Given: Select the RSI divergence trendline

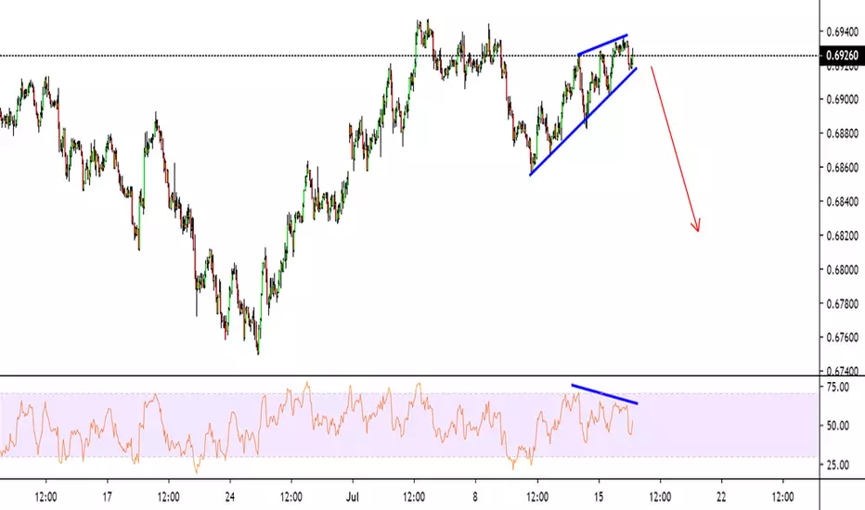Looking at the screenshot, I should [604, 394].
